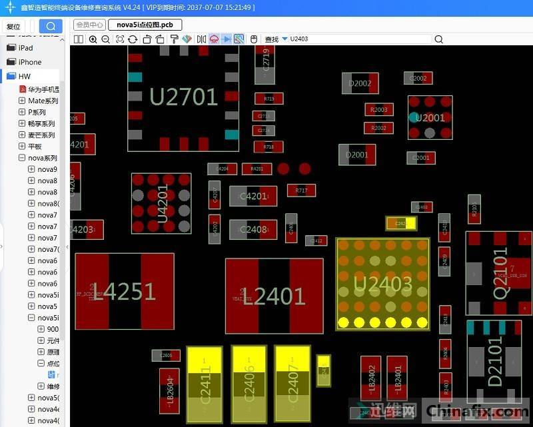Click the split view layout icon

(x=79, y=39)
